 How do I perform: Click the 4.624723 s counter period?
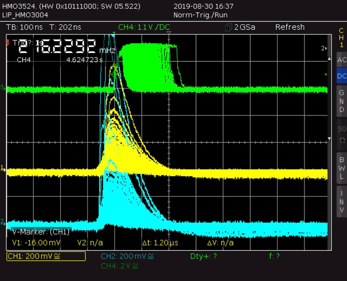point(85,60)
